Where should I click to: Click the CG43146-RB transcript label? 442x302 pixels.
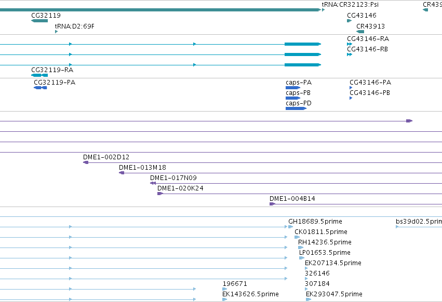[367, 49]
